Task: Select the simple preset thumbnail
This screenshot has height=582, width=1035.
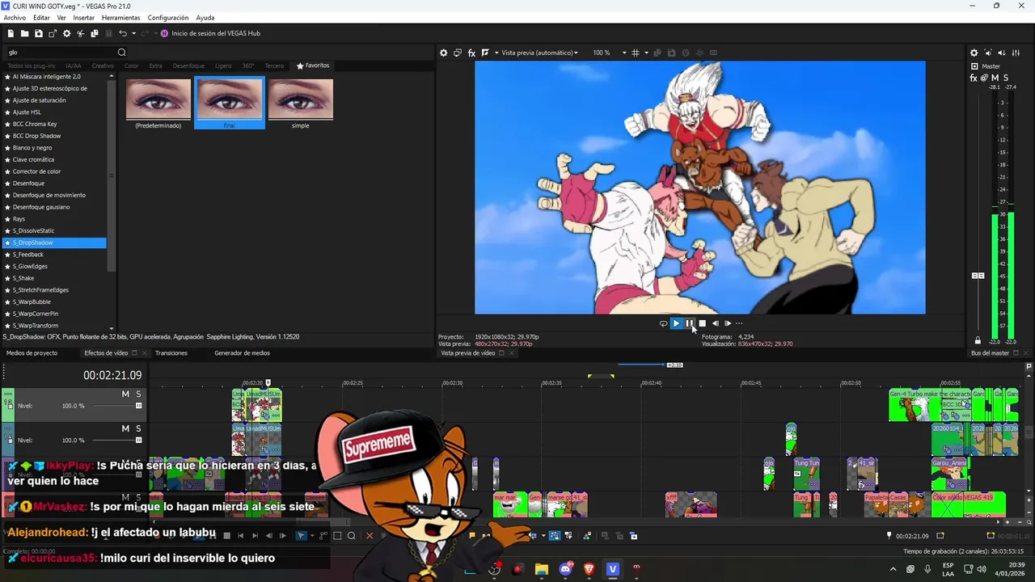Action: [300, 103]
